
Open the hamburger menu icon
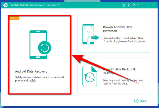click(138, 5)
